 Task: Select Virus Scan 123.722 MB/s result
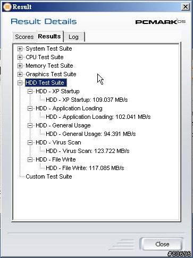coord(88,151)
